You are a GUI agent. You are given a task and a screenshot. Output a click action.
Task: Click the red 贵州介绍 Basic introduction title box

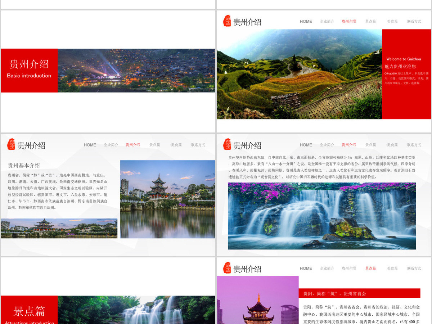click(29, 71)
